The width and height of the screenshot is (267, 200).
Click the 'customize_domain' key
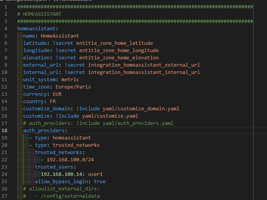pyautogui.click(x=47, y=109)
